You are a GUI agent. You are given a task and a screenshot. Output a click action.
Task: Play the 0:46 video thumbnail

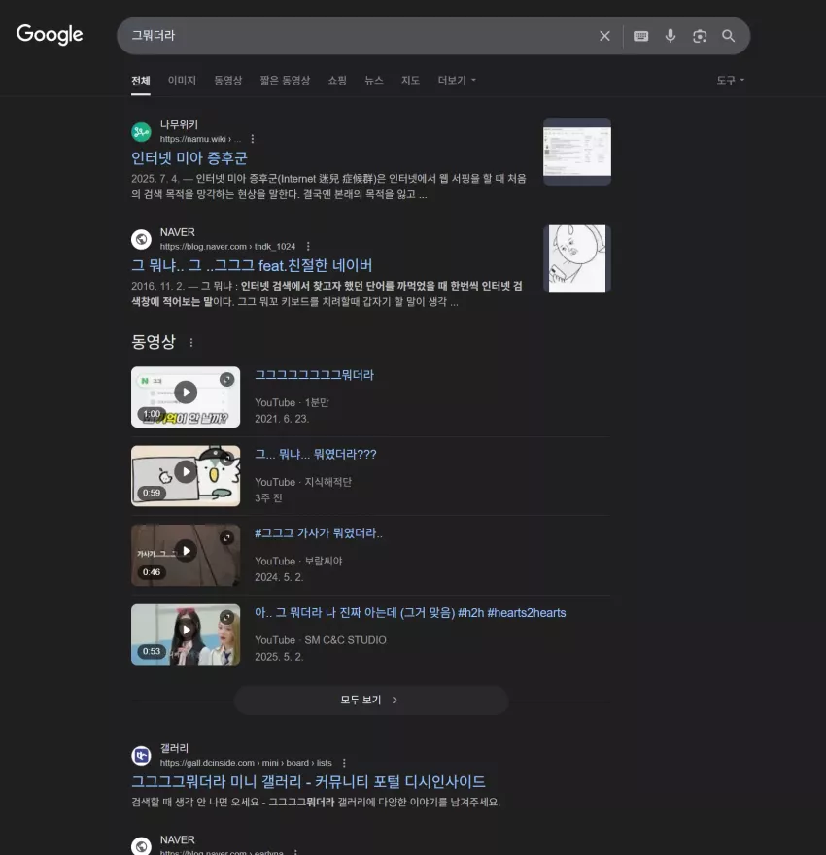(x=186, y=555)
